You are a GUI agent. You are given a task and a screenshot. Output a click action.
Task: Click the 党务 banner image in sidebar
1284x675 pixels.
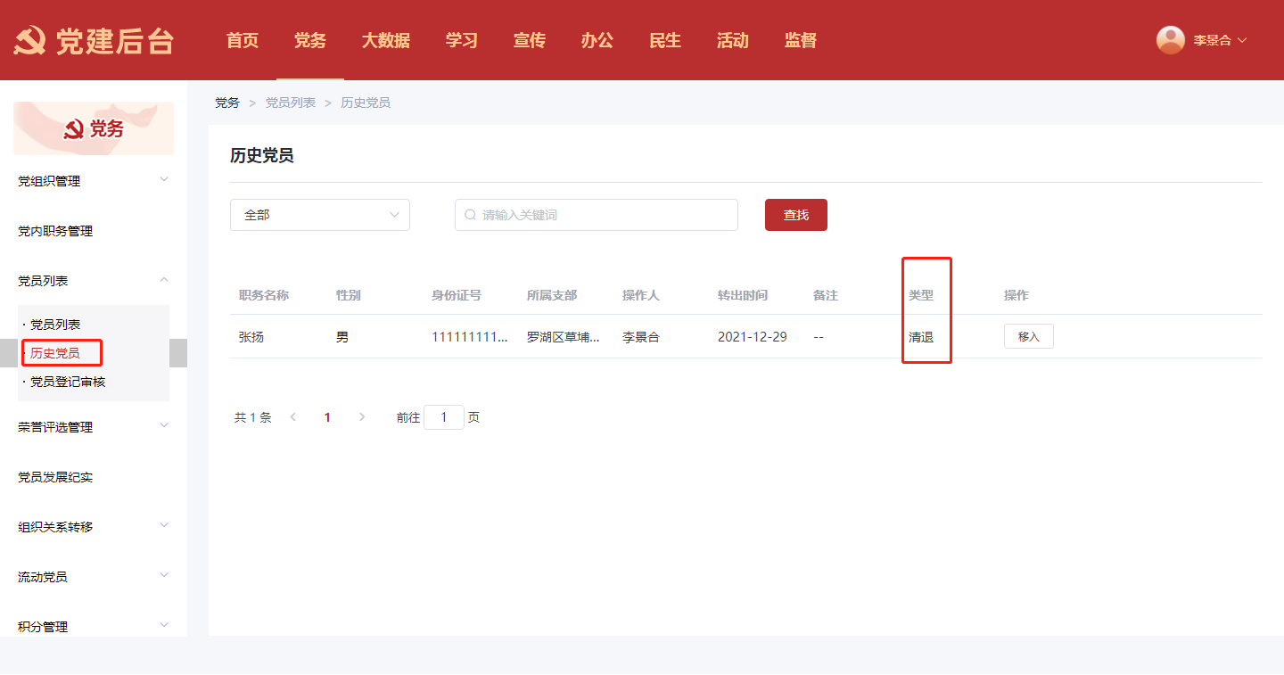94,129
